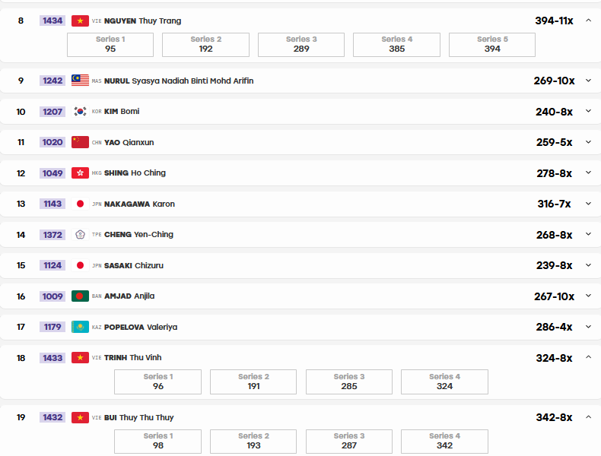Click total score 394-11x
Screen dimensions: 601x456
555,21
